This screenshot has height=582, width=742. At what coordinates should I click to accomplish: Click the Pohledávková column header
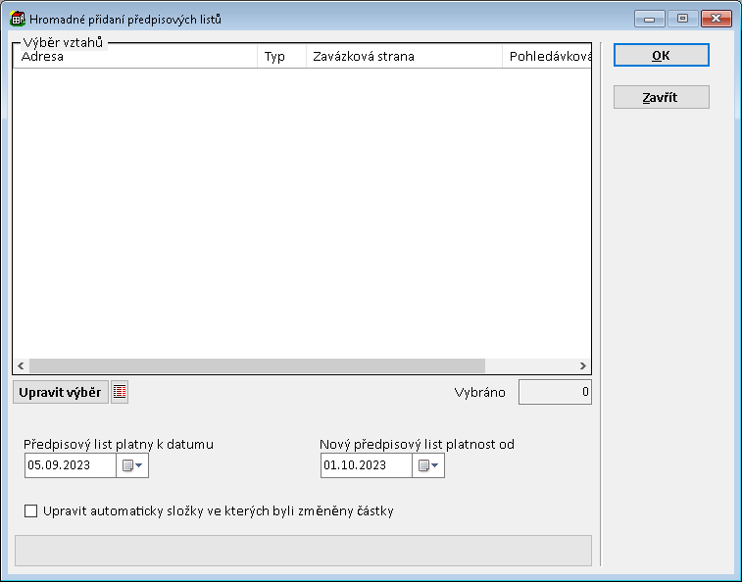(547, 57)
